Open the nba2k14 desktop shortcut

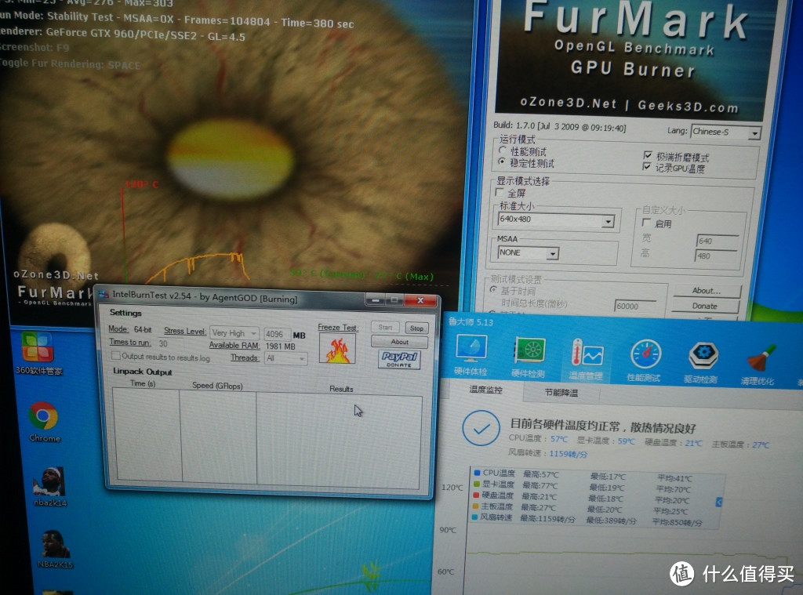[x=49, y=485]
